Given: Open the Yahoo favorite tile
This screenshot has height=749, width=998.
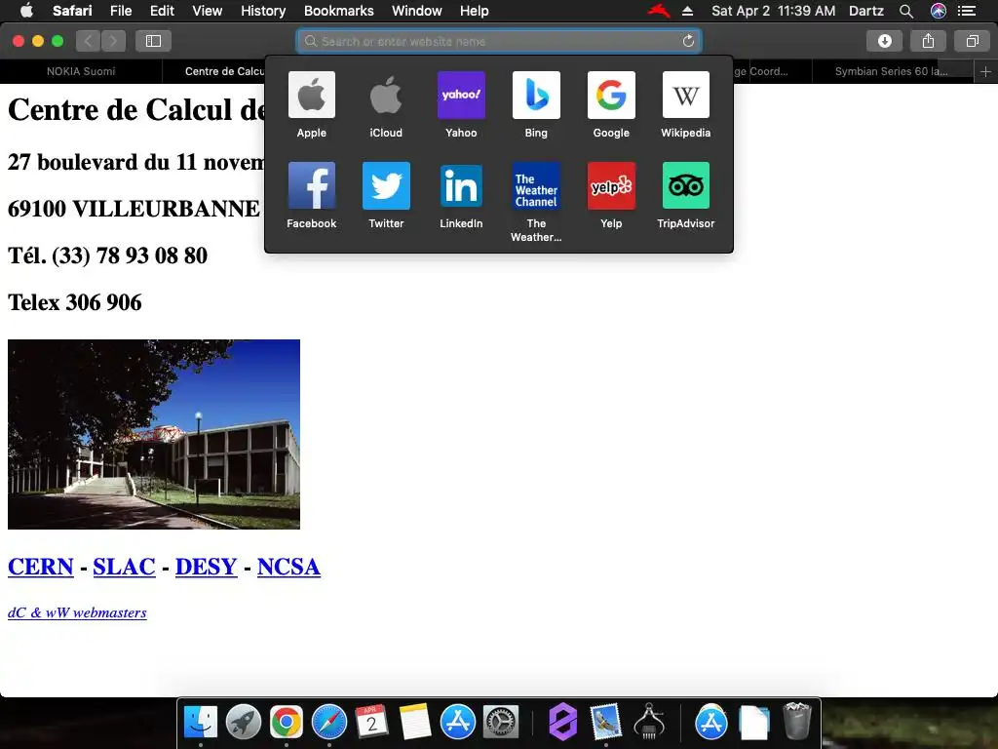Looking at the screenshot, I should click(461, 95).
